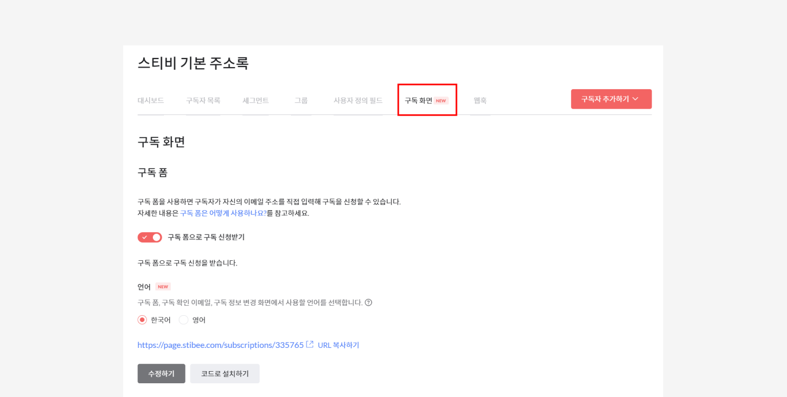Click the NEW badge next to 언어
Image resolution: width=787 pixels, height=397 pixels.
click(163, 287)
